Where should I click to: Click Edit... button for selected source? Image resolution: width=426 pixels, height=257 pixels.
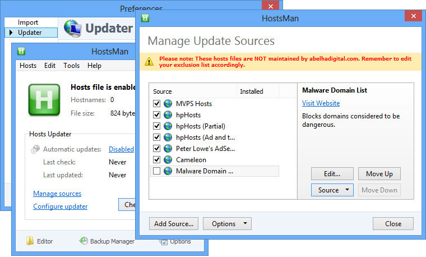[332, 173]
